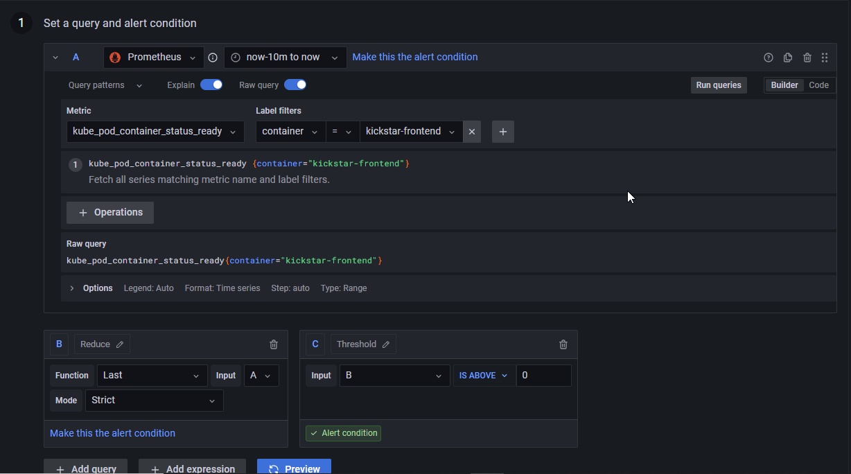The width and height of the screenshot is (851, 474).
Task: Grab the query A drag handle icon
Action: point(825,58)
